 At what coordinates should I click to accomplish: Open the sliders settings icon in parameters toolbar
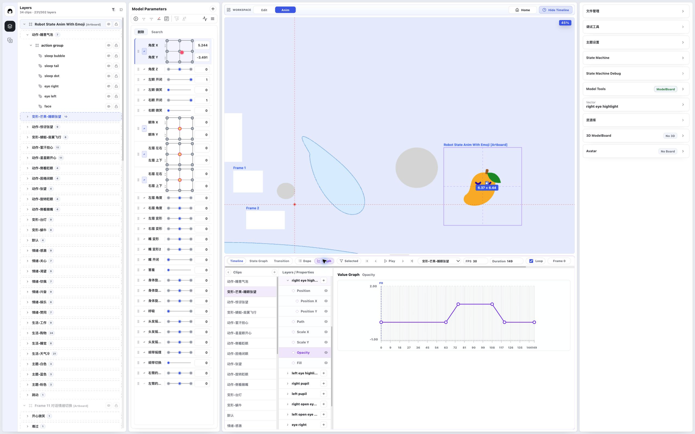click(167, 19)
